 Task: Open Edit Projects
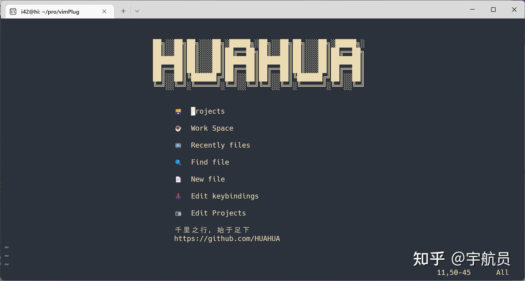[x=218, y=213]
